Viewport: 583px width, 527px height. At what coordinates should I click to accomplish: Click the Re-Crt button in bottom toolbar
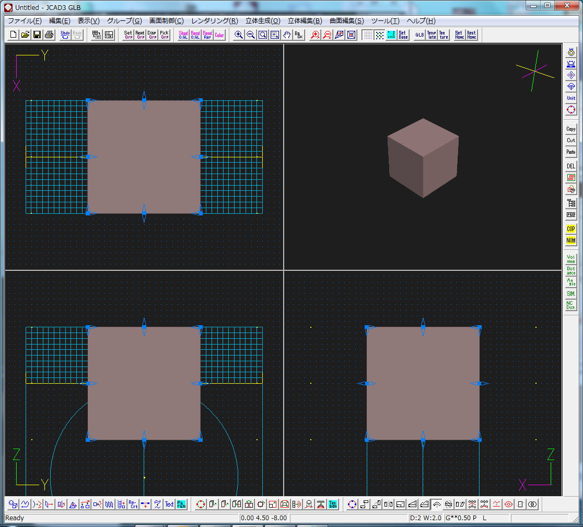click(133, 505)
